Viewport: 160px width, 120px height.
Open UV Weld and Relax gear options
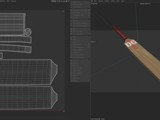(x=89, y=15)
